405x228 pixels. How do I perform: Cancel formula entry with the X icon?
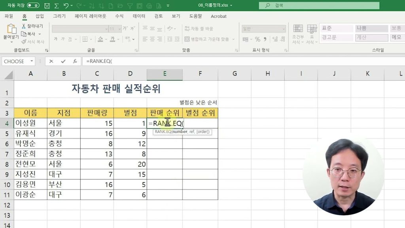(x=51, y=61)
